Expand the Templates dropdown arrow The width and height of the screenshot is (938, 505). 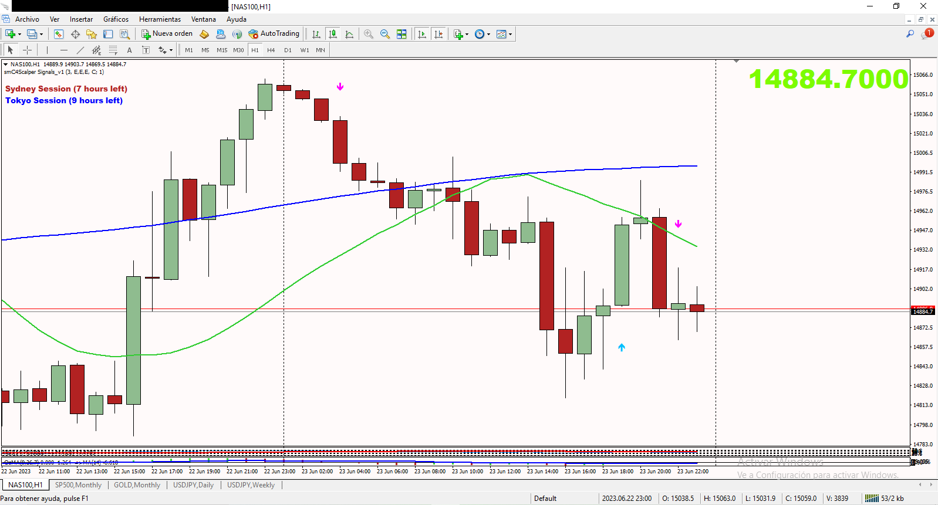510,34
